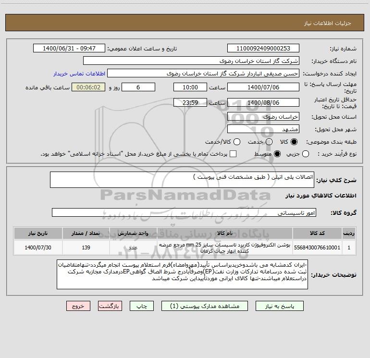Click the پاسخ به نیاز button
This screenshot has width=370, height=358.
pyautogui.click(x=279, y=306)
